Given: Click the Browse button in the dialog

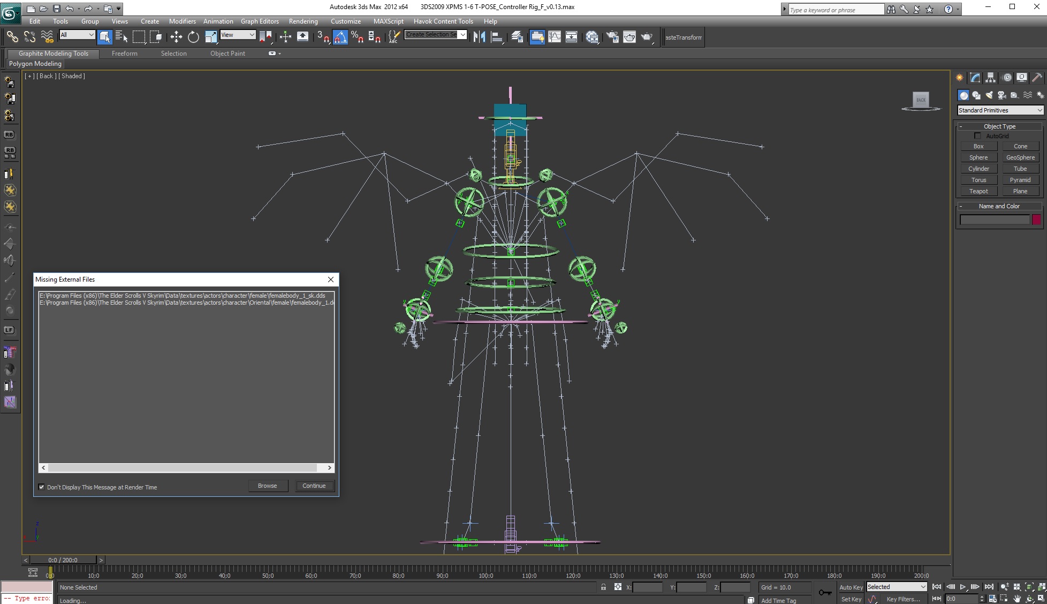Looking at the screenshot, I should coord(268,486).
